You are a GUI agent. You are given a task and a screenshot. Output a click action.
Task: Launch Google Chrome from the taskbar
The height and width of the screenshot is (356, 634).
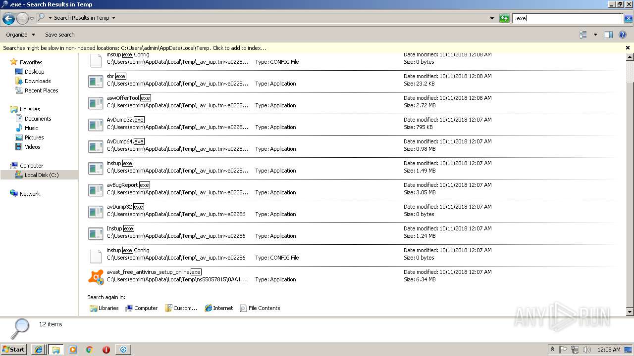90,350
